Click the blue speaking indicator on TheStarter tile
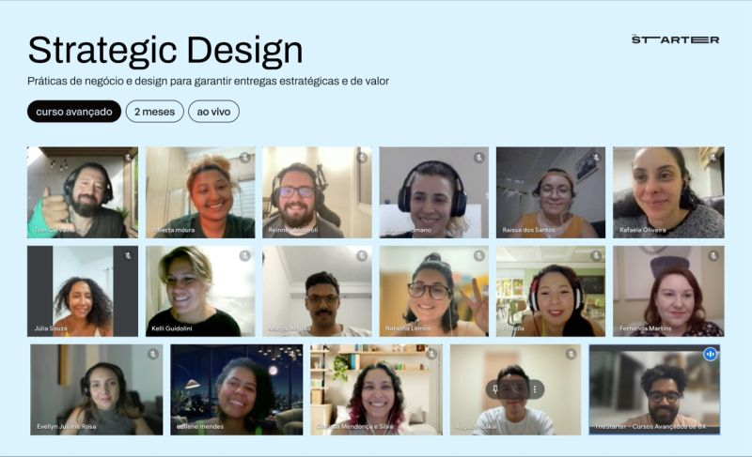752x457 pixels. click(x=711, y=354)
